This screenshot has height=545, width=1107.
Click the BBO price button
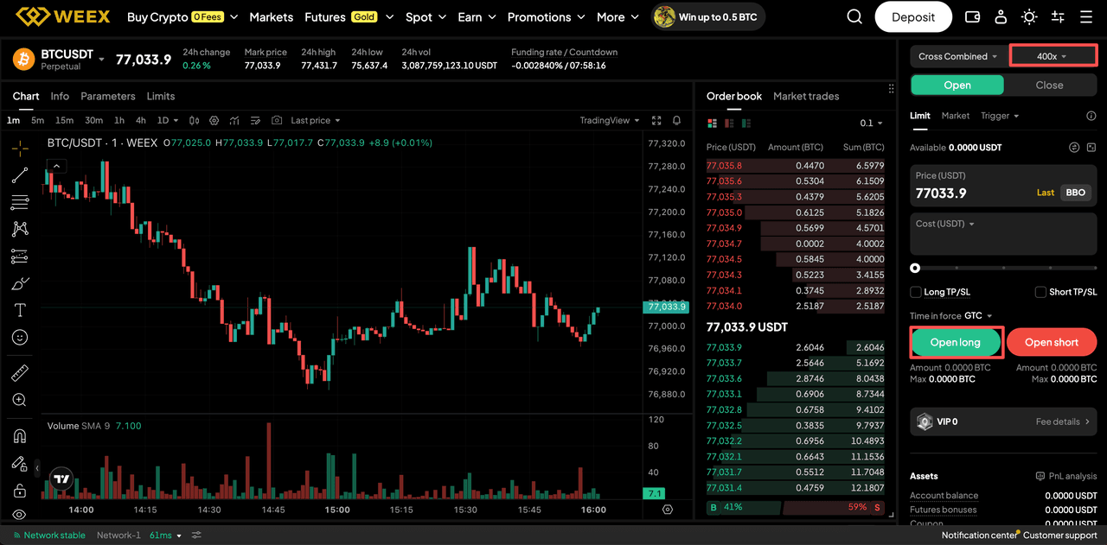tap(1076, 193)
